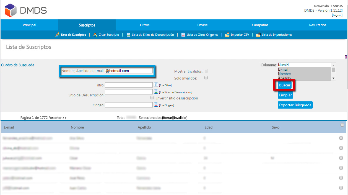Select Nombre in the Columnas list
Viewport: 348px width, 195px height.
click(305, 74)
